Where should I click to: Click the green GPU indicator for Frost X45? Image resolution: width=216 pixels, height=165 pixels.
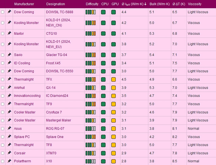tap(113, 63)
